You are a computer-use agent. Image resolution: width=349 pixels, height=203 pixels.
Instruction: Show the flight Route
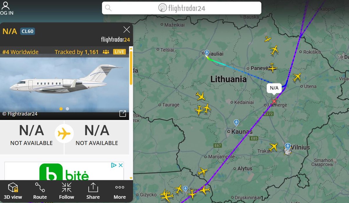click(40, 190)
